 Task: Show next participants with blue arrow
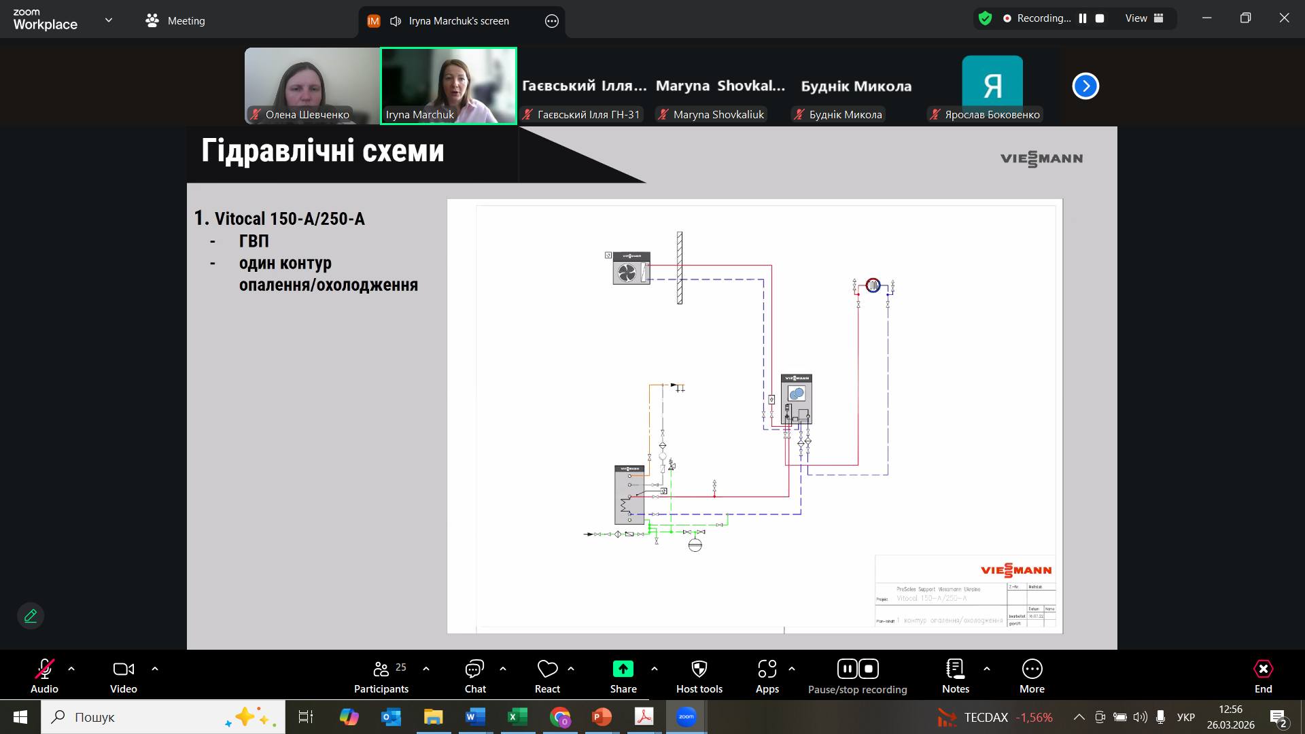point(1085,86)
